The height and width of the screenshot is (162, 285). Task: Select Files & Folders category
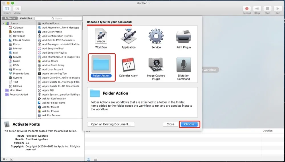[x=21, y=40]
